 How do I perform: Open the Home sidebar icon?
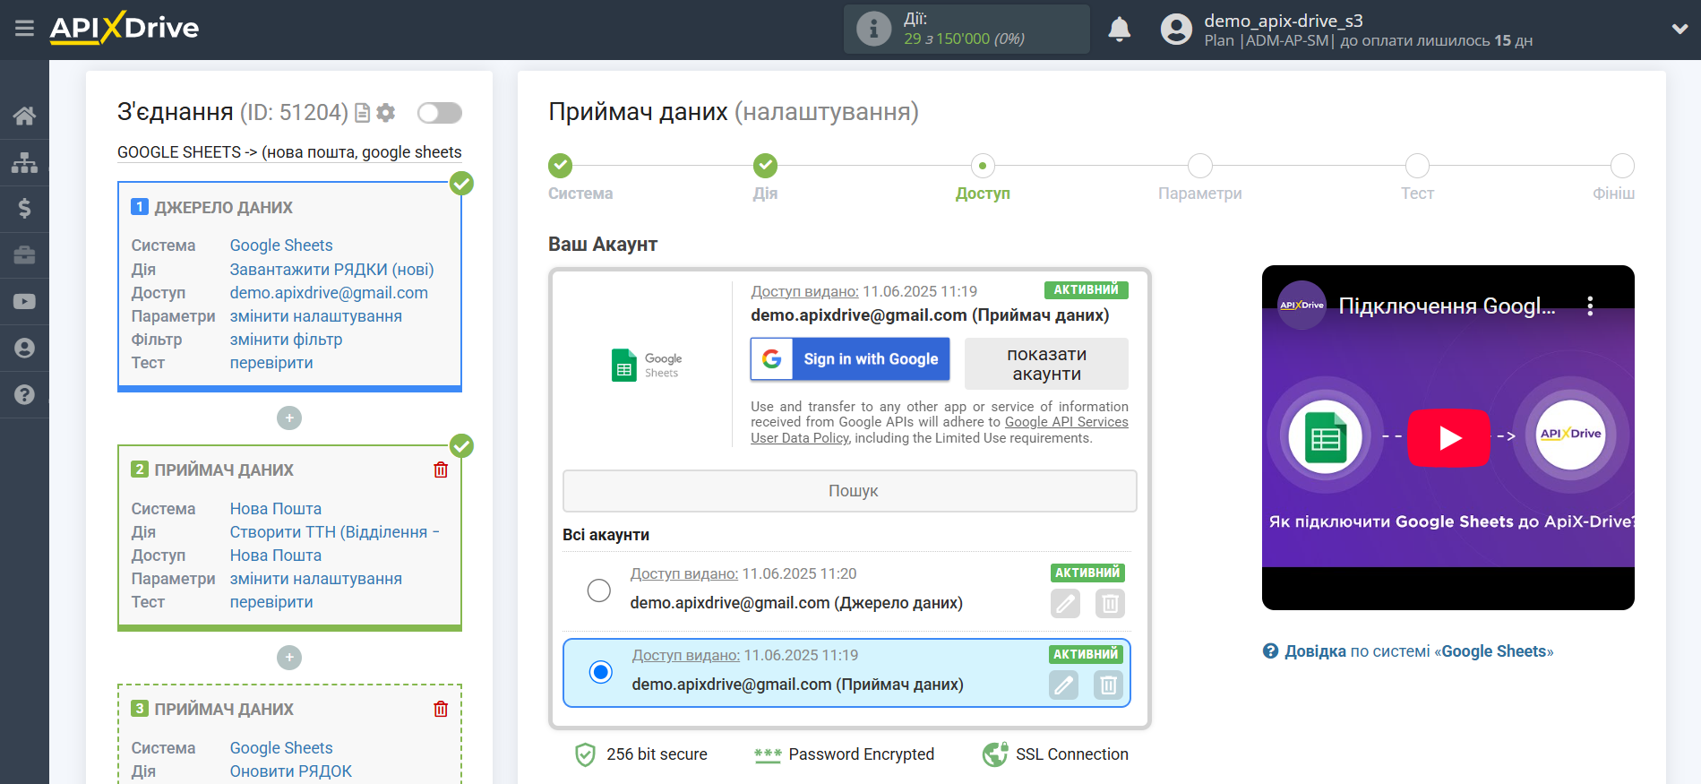click(24, 116)
